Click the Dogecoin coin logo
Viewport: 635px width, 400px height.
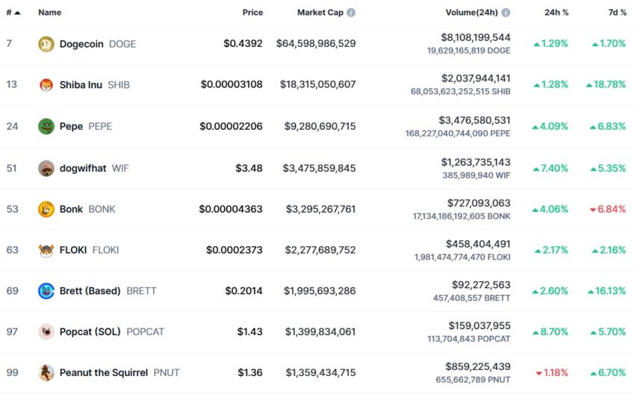pos(46,44)
